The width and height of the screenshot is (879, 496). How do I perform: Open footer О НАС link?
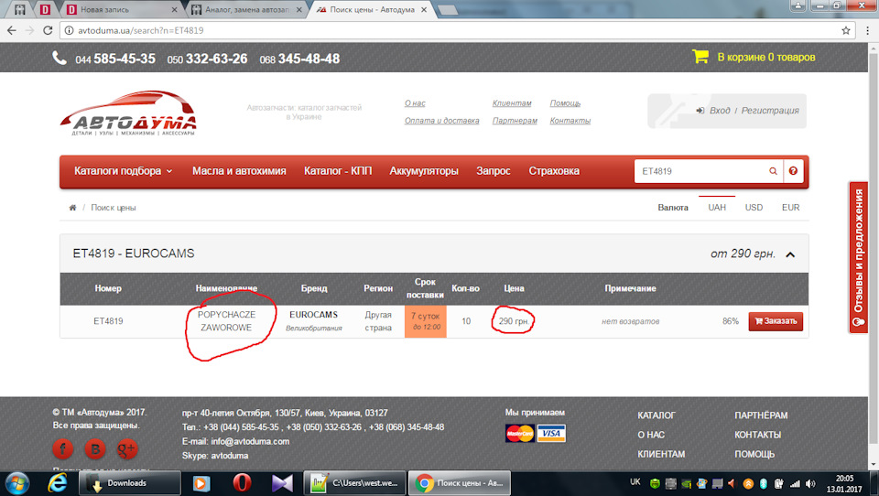(651, 435)
